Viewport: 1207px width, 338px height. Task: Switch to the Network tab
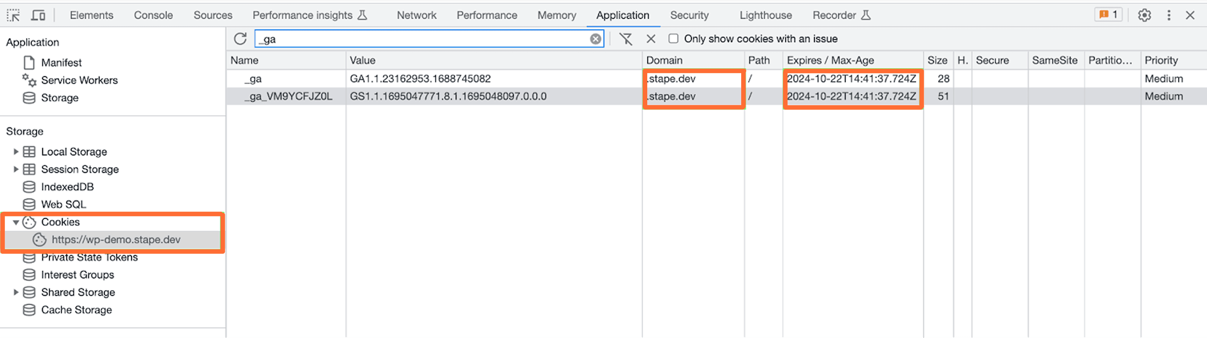point(416,15)
